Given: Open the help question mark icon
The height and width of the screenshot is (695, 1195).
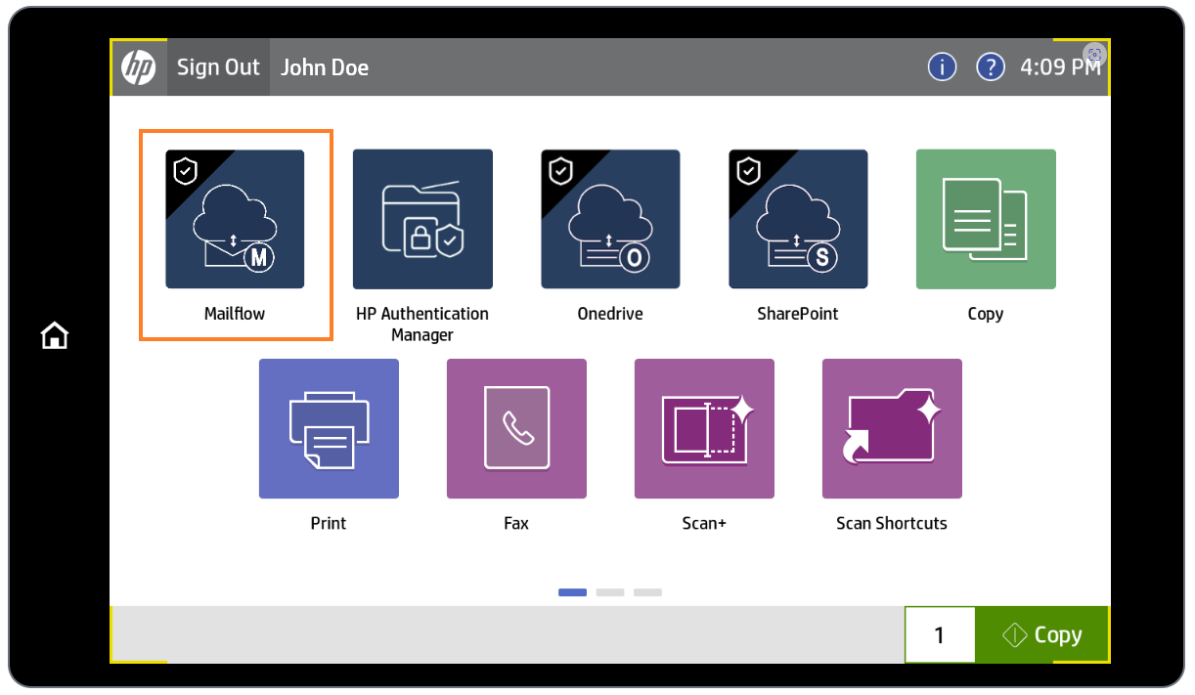Looking at the screenshot, I should [x=991, y=66].
